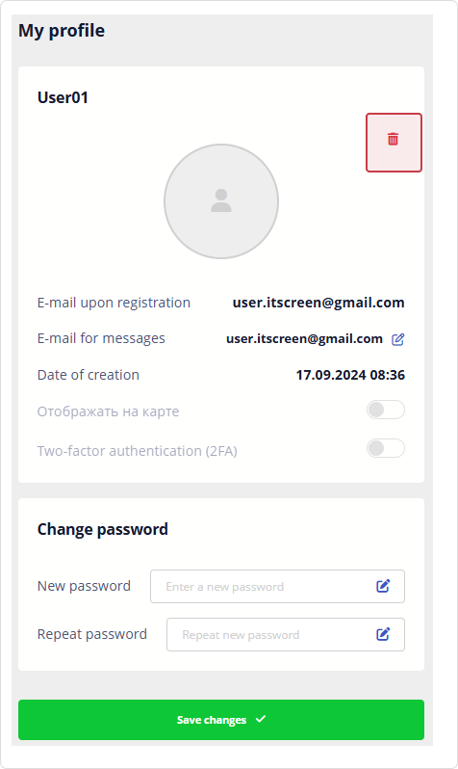The width and height of the screenshot is (458, 769).
Task: Click the avatar placeholder person icon
Action: (x=221, y=200)
